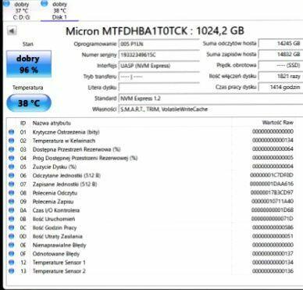This screenshot has width=303, height=290.
Task: Click the Numer seryjny field
Action: [159, 55]
